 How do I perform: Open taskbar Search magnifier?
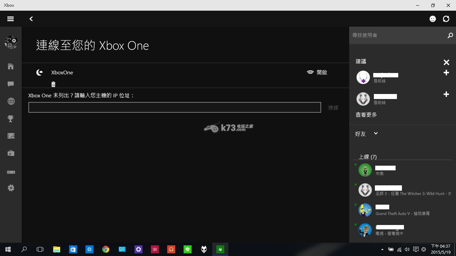[x=24, y=249]
